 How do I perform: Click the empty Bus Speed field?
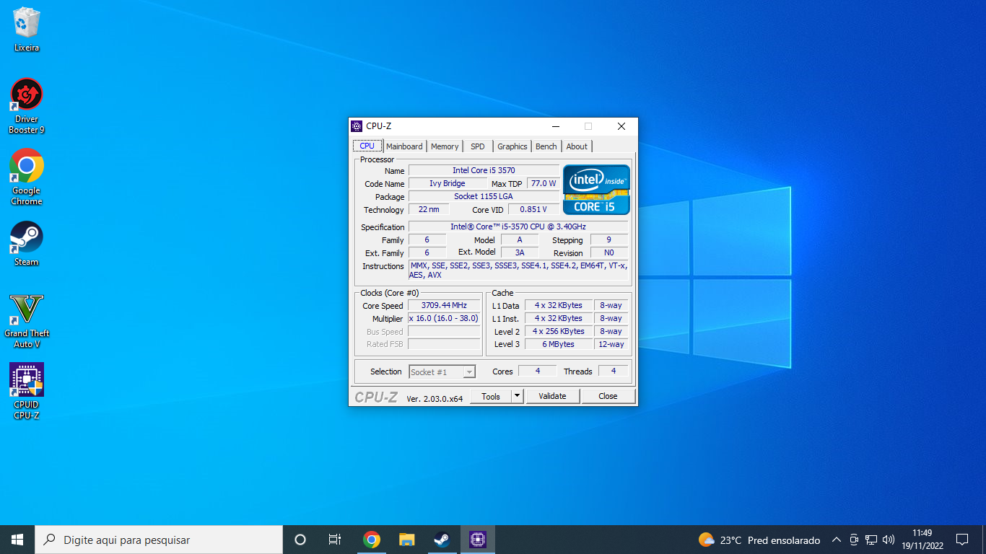444,332
